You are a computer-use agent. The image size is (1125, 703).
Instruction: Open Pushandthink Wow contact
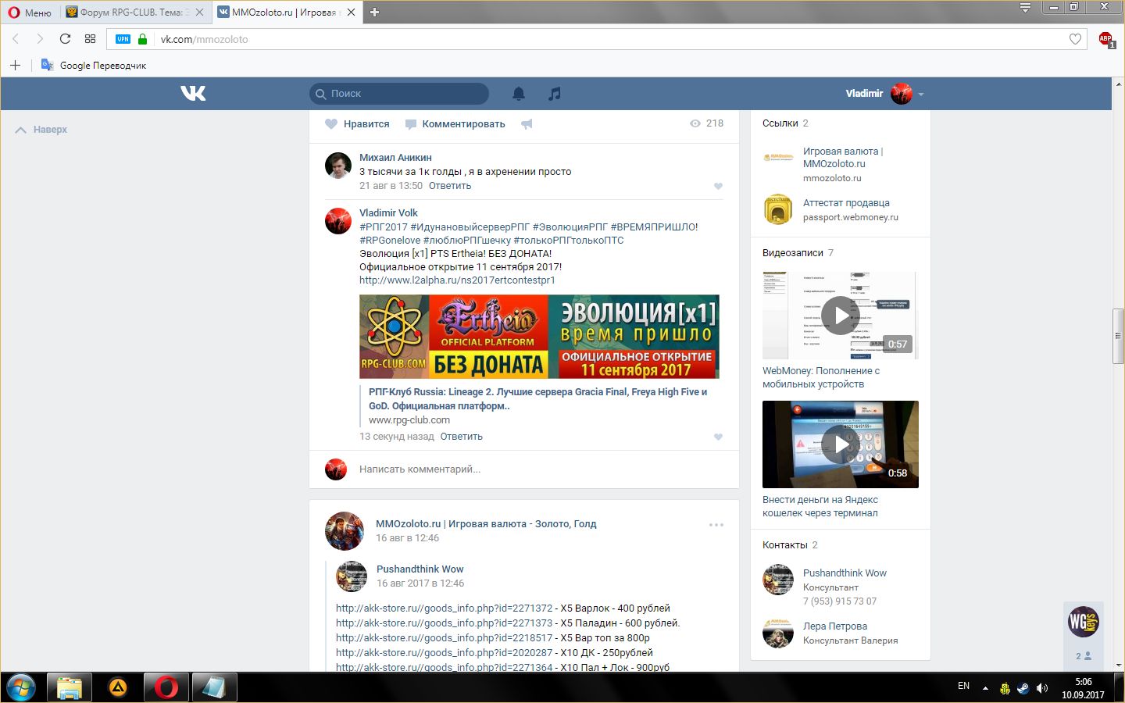point(845,573)
